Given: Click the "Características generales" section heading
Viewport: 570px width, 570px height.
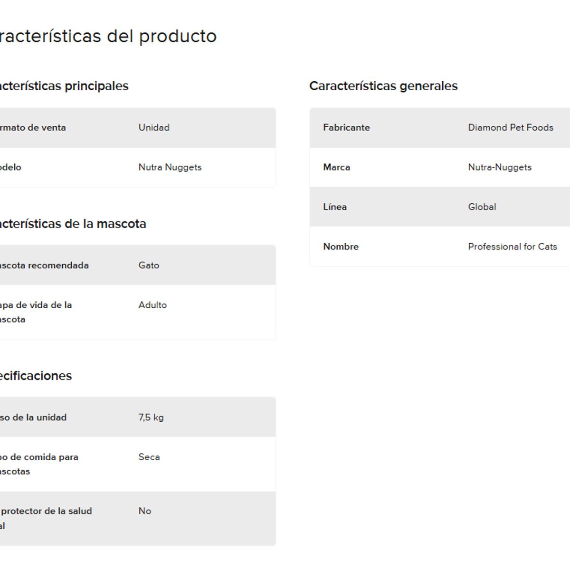Looking at the screenshot, I should tap(383, 86).
